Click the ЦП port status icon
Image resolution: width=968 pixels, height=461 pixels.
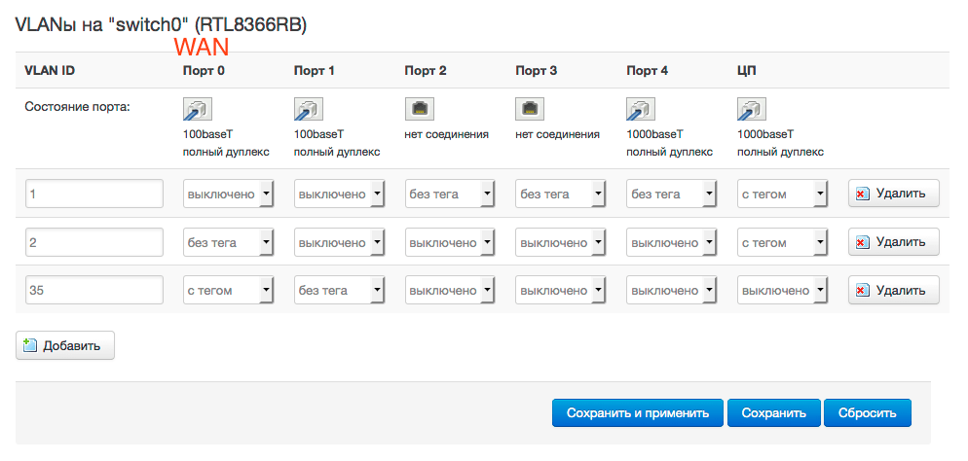point(752,110)
